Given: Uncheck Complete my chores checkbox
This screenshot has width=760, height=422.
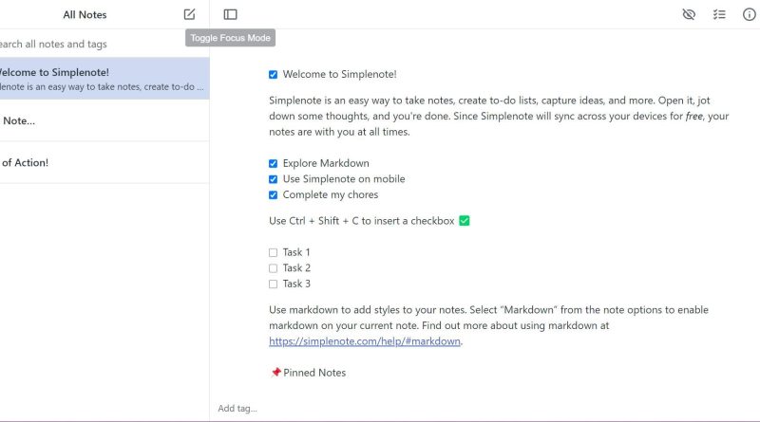Looking at the screenshot, I should tap(274, 195).
